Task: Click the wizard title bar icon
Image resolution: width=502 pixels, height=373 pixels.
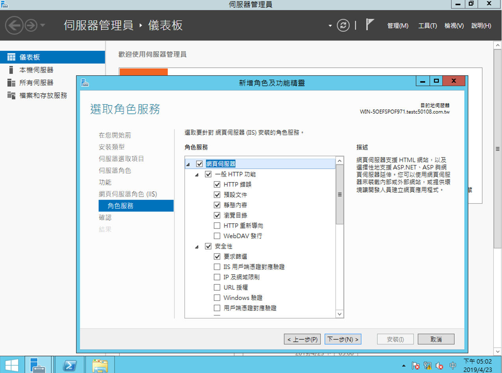Action: pos(85,82)
